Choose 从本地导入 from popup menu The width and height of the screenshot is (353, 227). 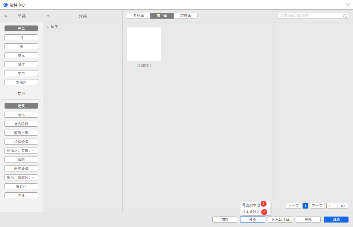[251, 212]
